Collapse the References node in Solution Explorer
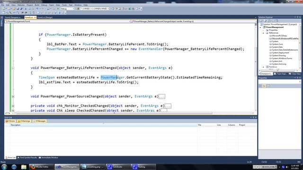The width and height of the screenshot is (303, 170). [263, 33]
